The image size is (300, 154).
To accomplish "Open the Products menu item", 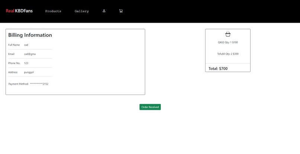I will coord(53,11).
